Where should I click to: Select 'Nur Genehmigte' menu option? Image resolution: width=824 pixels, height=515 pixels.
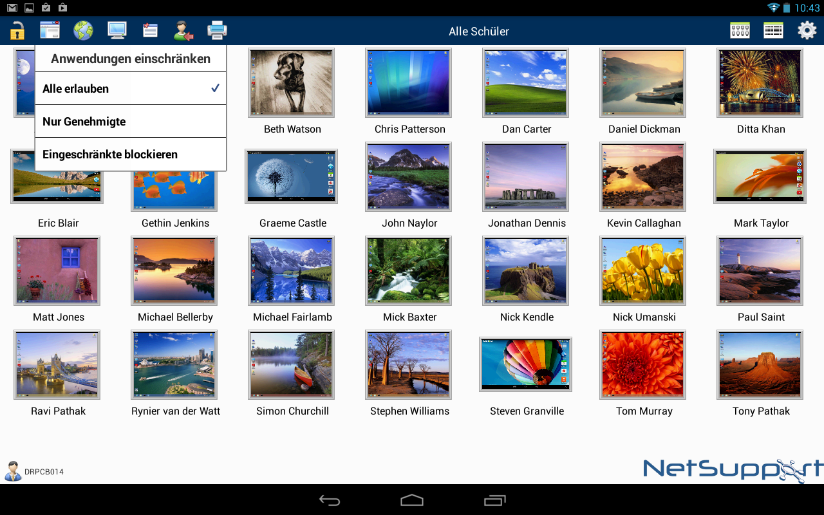coord(131,121)
